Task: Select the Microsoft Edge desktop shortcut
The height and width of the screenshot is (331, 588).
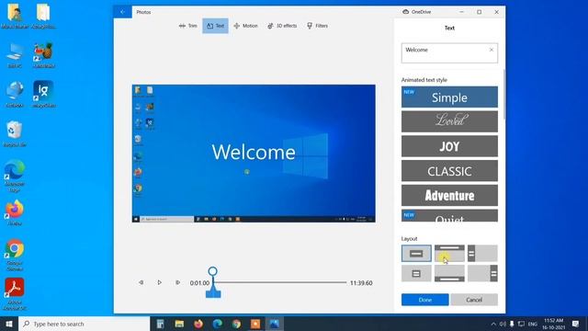Action: pos(15,176)
